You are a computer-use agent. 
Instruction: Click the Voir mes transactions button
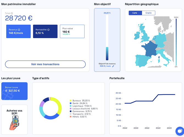click(x=45, y=64)
